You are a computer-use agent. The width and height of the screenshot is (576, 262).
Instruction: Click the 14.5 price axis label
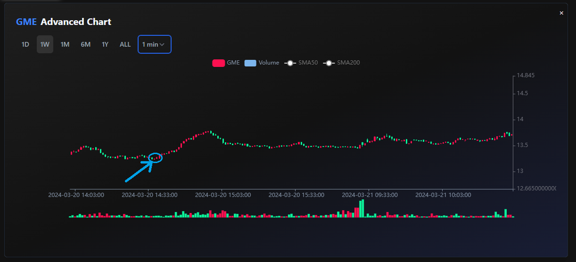coord(522,93)
